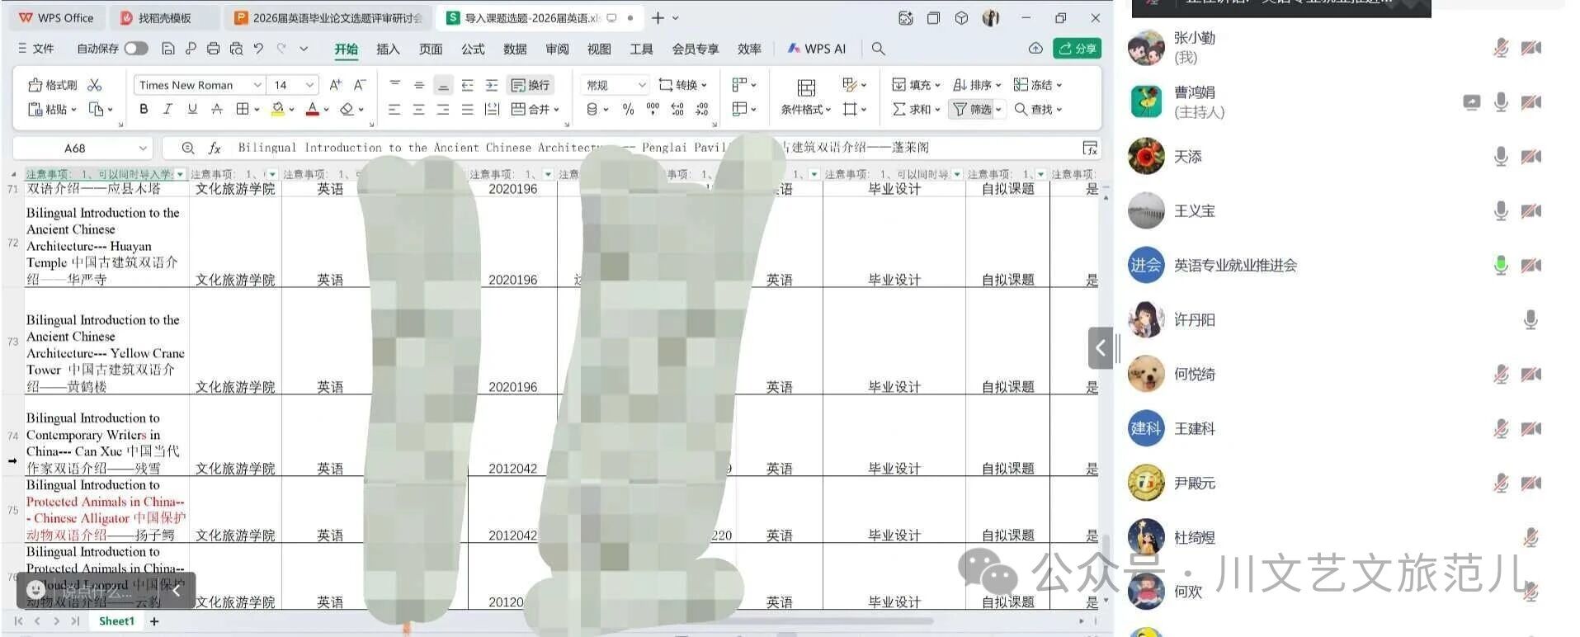Toggle microphone for 天添
Screen dimensions: 1580x637
(x=1501, y=157)
